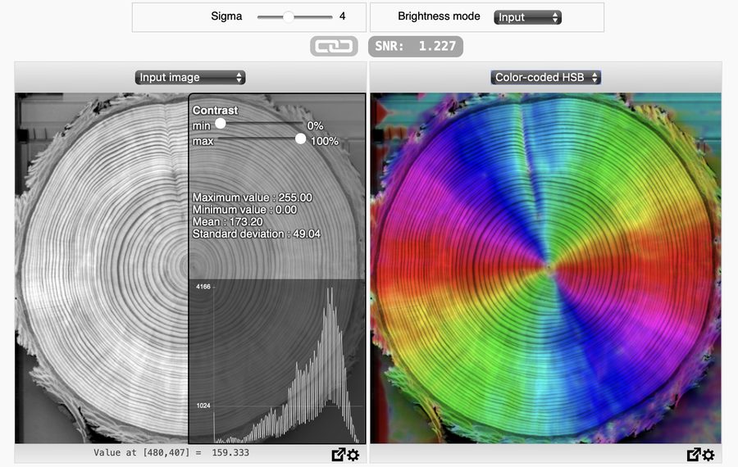Click the Maximum value : 255.00 text

(x=253, y=197)
